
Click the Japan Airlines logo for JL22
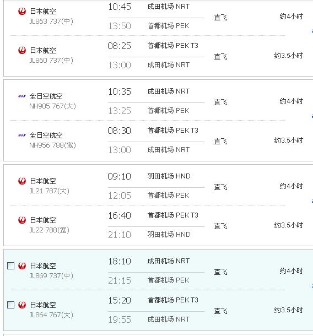[x=22, y=220]
